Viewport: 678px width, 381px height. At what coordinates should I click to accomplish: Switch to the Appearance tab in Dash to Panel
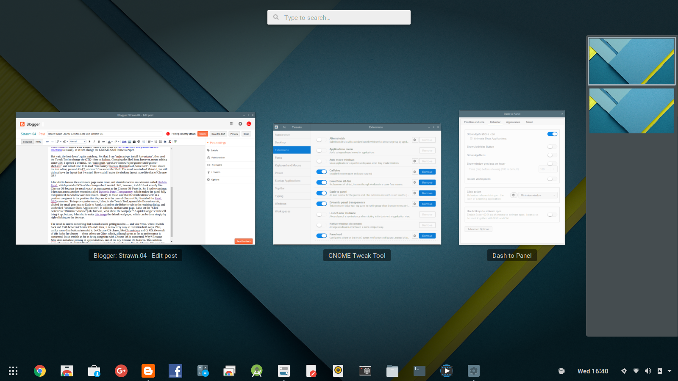[x=513, y=122]
